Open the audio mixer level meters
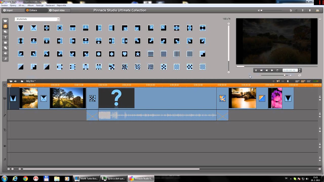The height and width of the screenshot is (182, 324). tap(316, 81)
